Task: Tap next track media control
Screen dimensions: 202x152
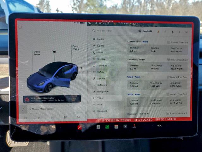Action: click(x=52, y=117)
